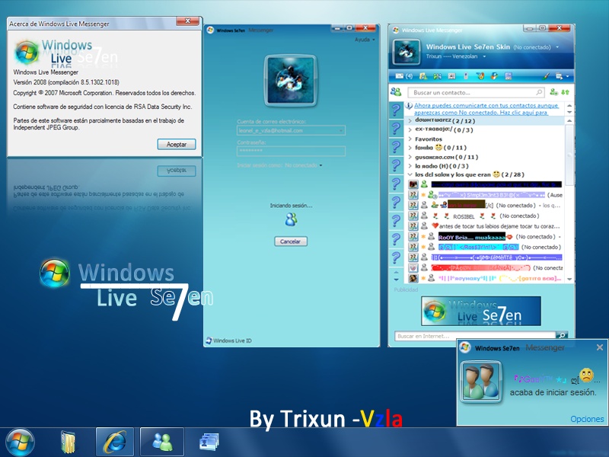This screenshot has width=609, height=457.
Task: Click the contact list scrollbar thumb
Action: click(569, 155)
